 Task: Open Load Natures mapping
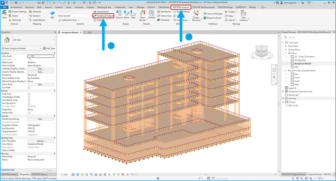point(37,20)
